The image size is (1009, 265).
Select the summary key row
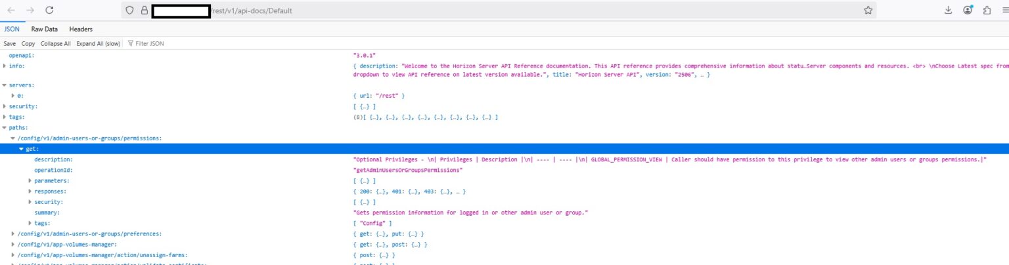click(x=47, y=213)
